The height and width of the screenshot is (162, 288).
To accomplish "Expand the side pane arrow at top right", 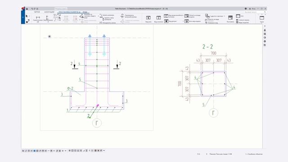I will (265, 26).
